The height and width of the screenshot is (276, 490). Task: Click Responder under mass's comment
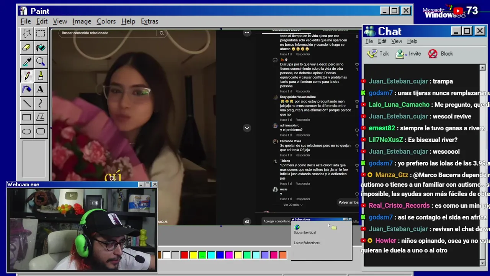(303, 199)
